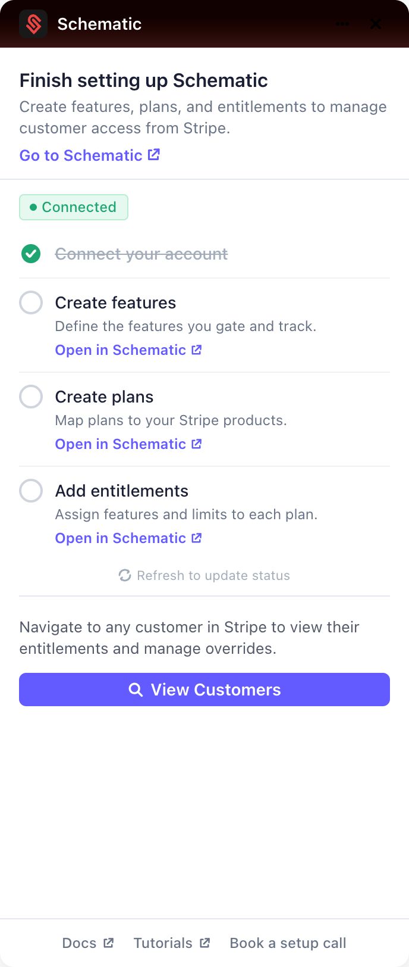
Task: Toggle the Create features completion circle
Action: pos(31,302)
